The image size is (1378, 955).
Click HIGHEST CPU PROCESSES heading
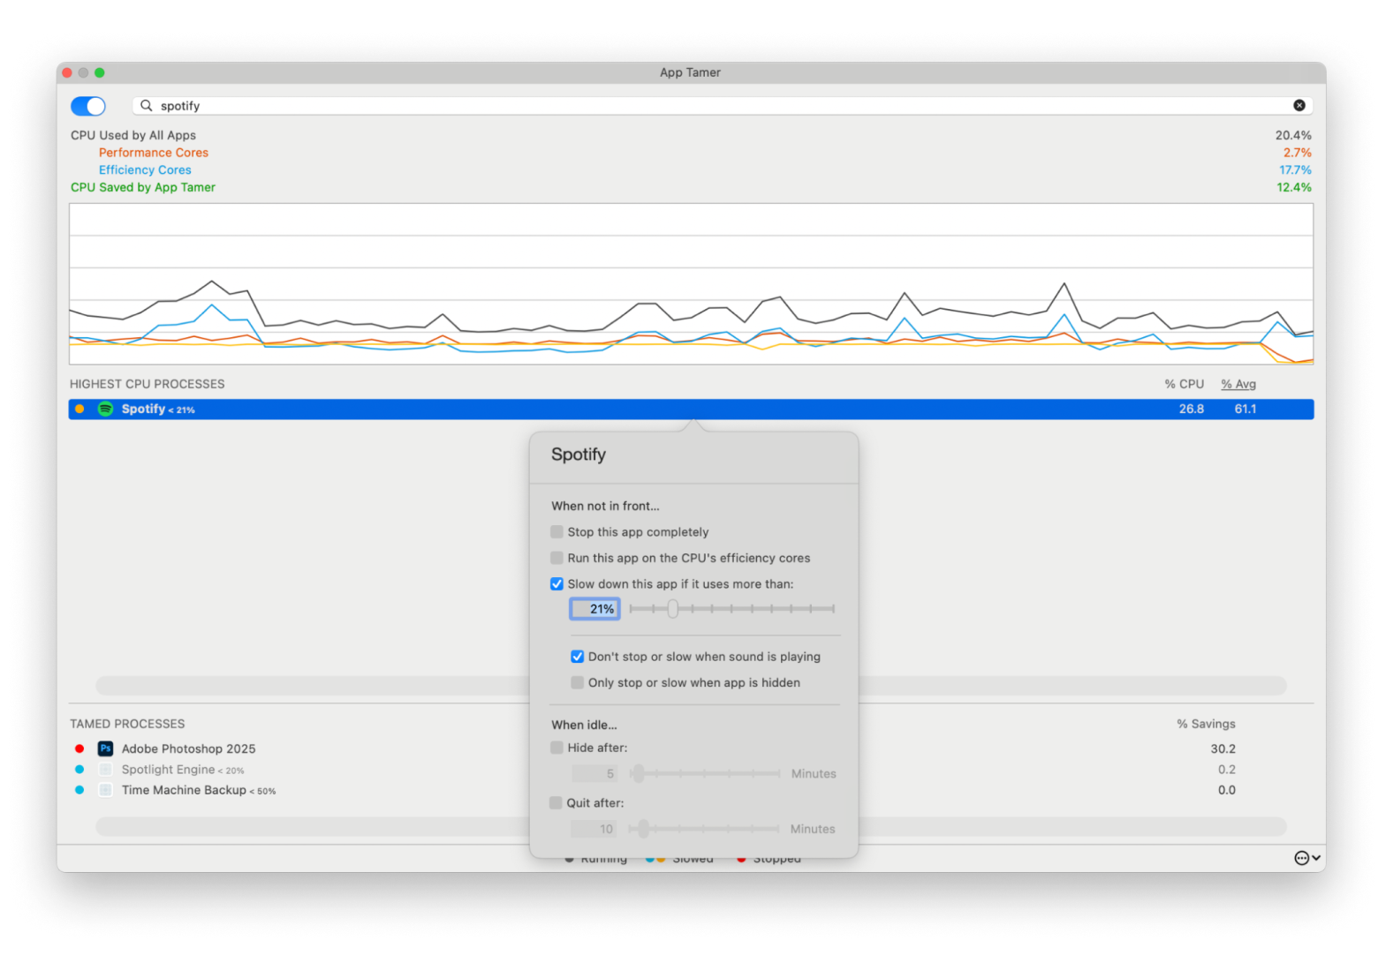(148, 384)
